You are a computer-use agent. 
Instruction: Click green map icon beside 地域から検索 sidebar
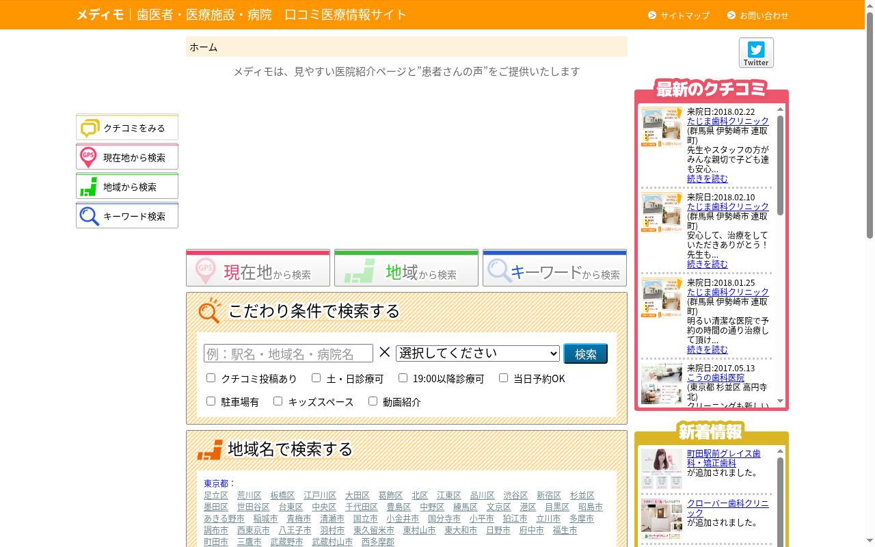click(x=88, y=187)
